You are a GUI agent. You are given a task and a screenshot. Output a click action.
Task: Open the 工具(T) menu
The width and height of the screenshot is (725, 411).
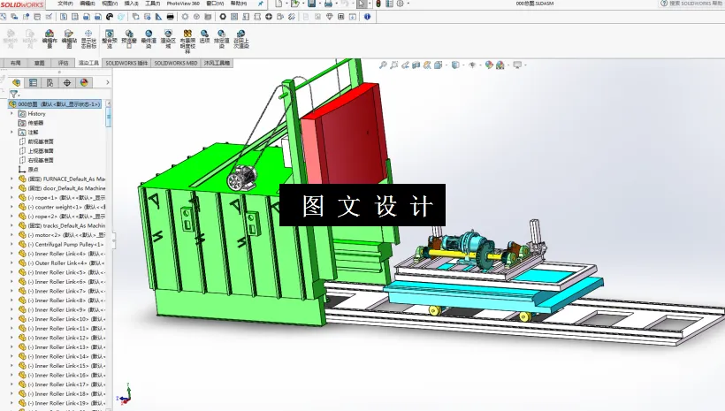pyautogui.click(x=153, y=4)
